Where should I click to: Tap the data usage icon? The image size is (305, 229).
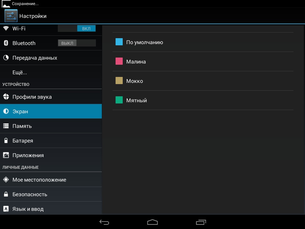[x=6, y=58]
